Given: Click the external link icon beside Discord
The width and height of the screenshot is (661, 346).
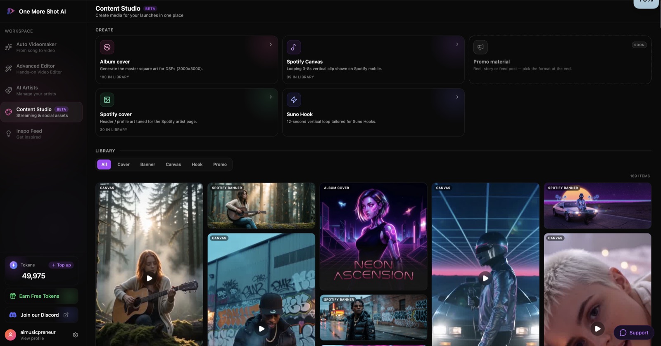Looking at the screenshot, I should pos(66,315).
